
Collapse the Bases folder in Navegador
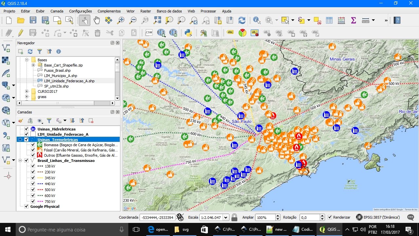pos(27,60)
